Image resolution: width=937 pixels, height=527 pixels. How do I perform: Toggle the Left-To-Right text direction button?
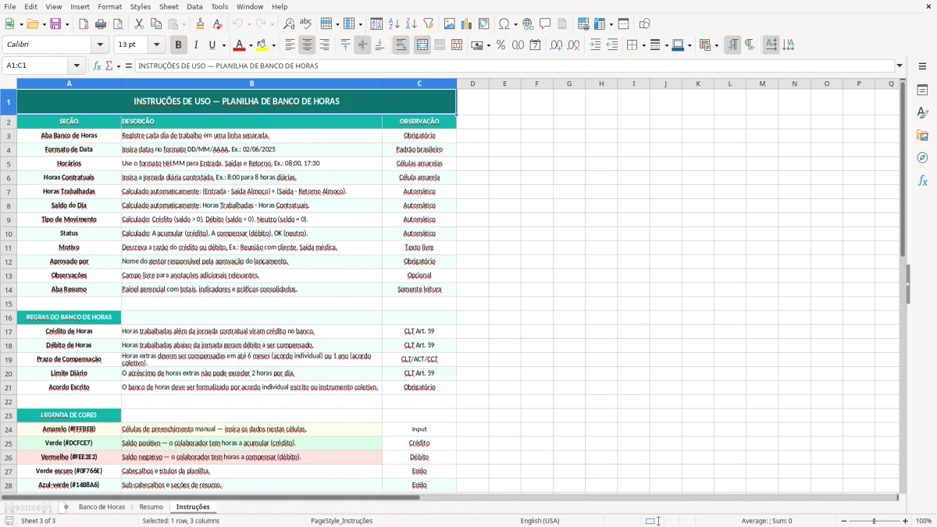732,45
